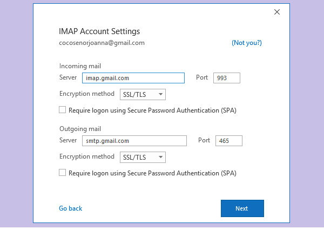Open outgoing mail encryption method dropdown

click(143, 158)
